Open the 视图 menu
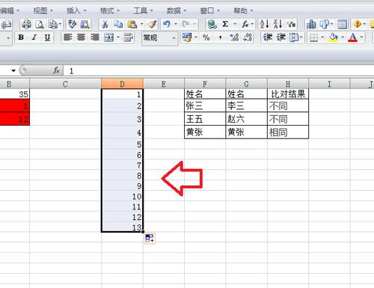 [43, 10]
